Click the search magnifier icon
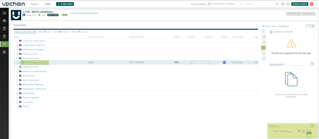 click(x=277, y=4)
